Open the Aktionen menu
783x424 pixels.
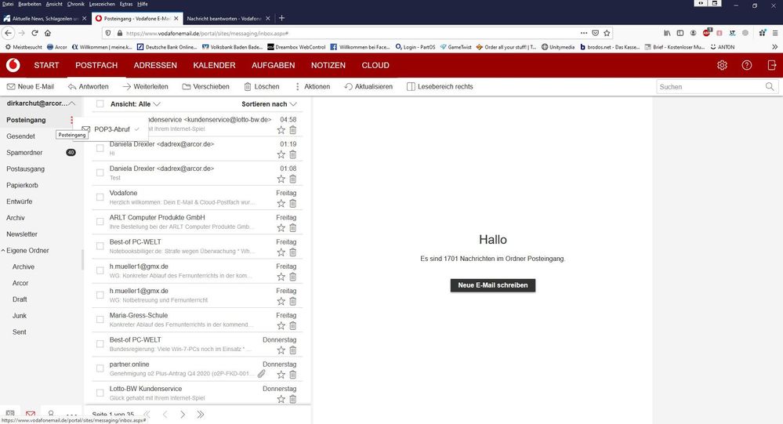[x=312, y=86]
